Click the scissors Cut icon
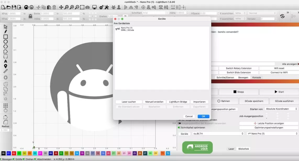Image resolution: width=299 pixels, height=161 pixels. tap(38, 7)
